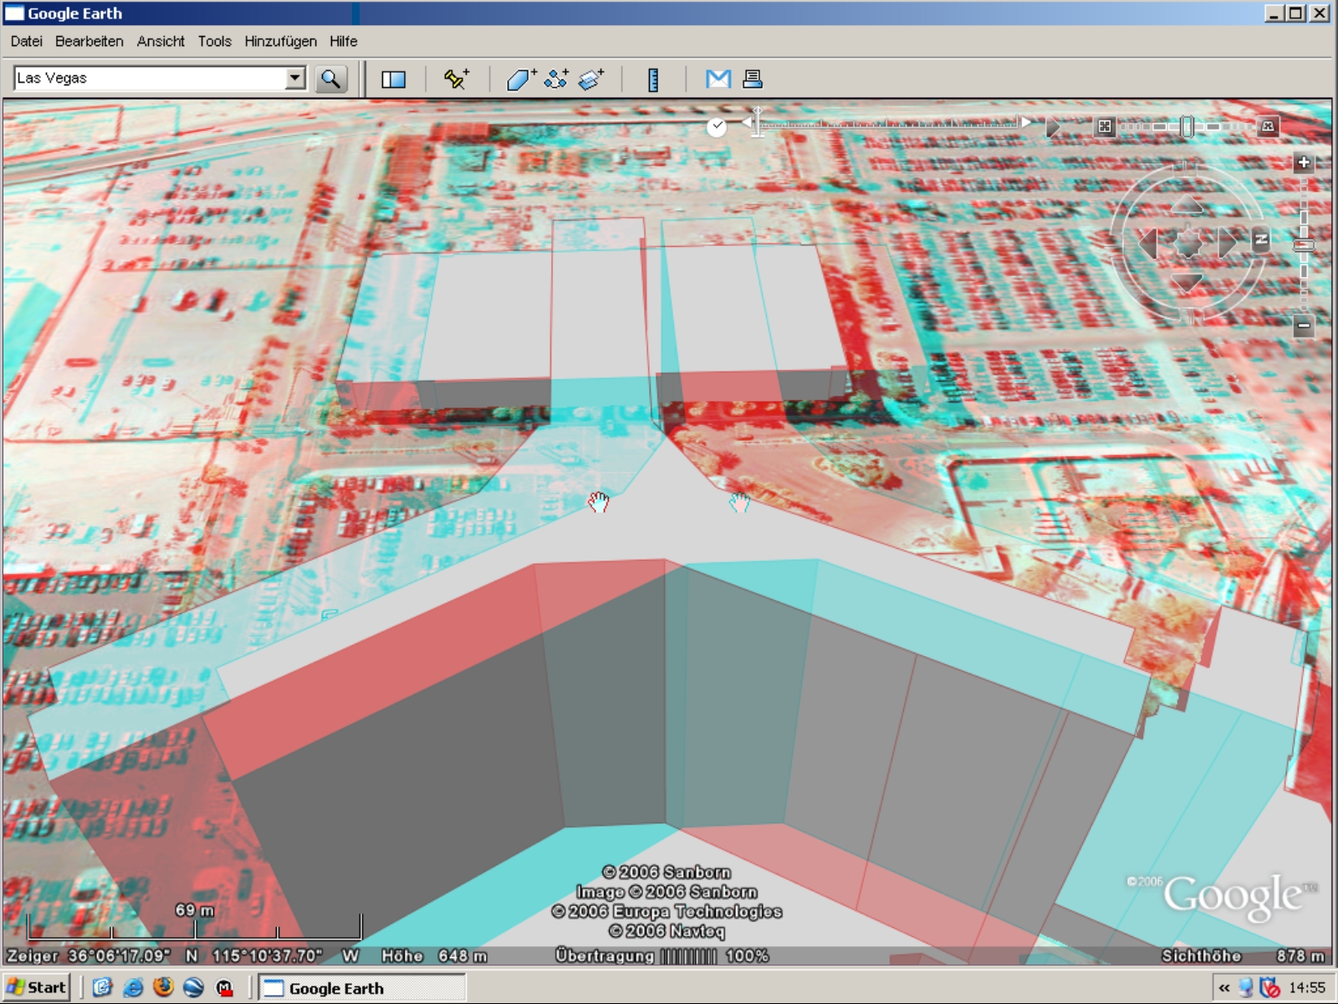Expand hidden system tray icons
Viewport: 1338px width, 1004px height.
tap(1224, 988)
